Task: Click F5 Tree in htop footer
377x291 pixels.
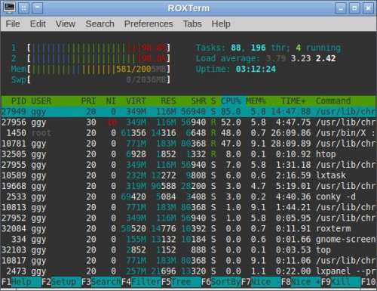Action: pos(181,282)
